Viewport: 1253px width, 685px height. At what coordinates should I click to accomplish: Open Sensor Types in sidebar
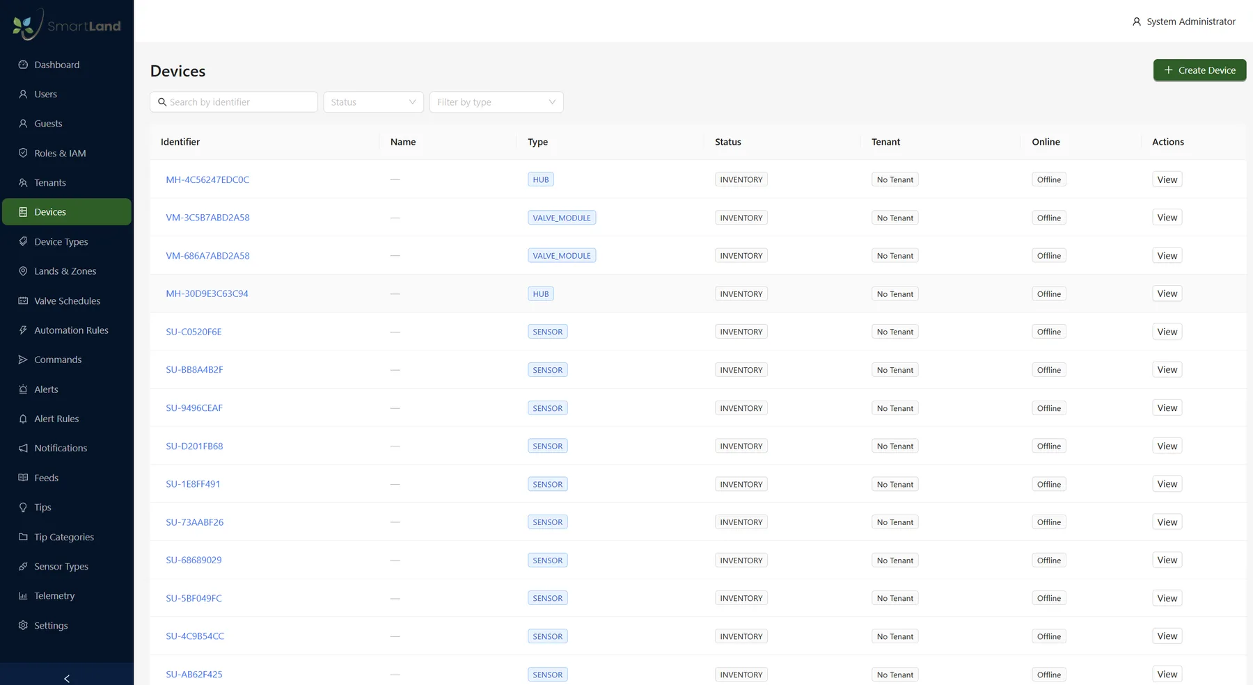[67, 567]
